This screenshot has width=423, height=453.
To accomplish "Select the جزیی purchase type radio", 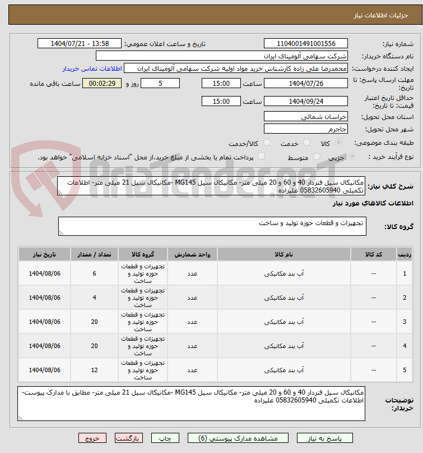I will 352,157.
